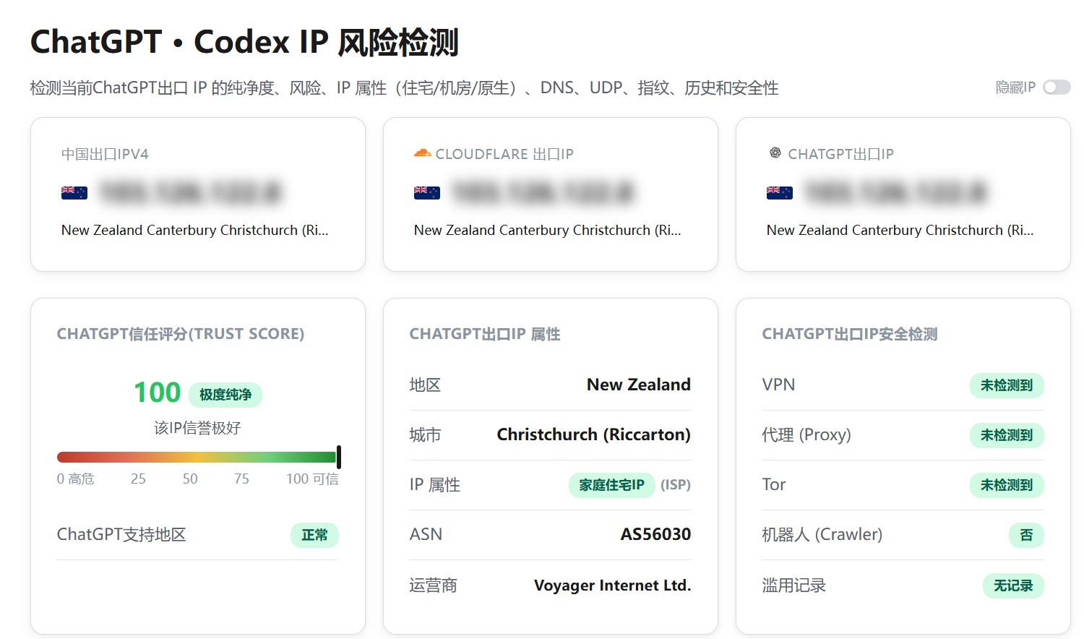Click the CHATGPT出口IP安全检测 heading

(850, 334)
